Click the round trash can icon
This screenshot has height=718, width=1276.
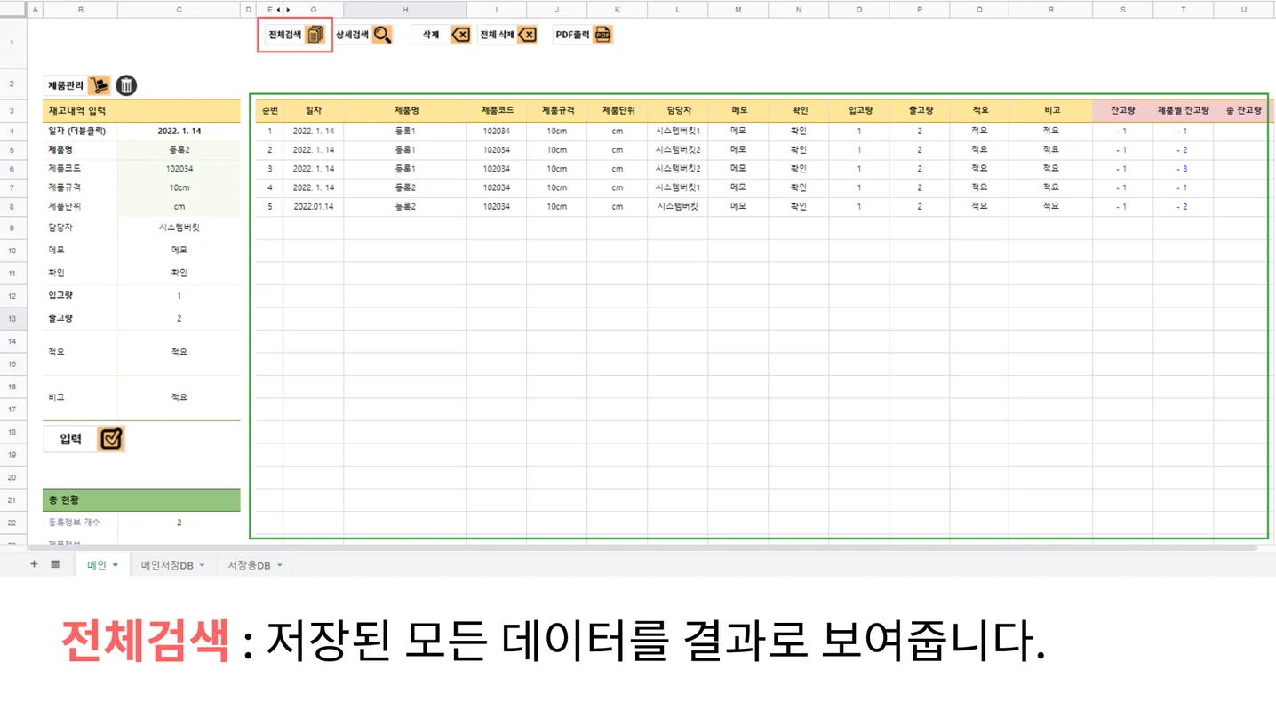click(x=127, y=85)
